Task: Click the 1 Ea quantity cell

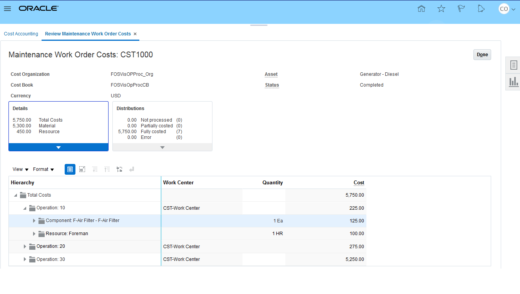Action: [x=278, y=221]
